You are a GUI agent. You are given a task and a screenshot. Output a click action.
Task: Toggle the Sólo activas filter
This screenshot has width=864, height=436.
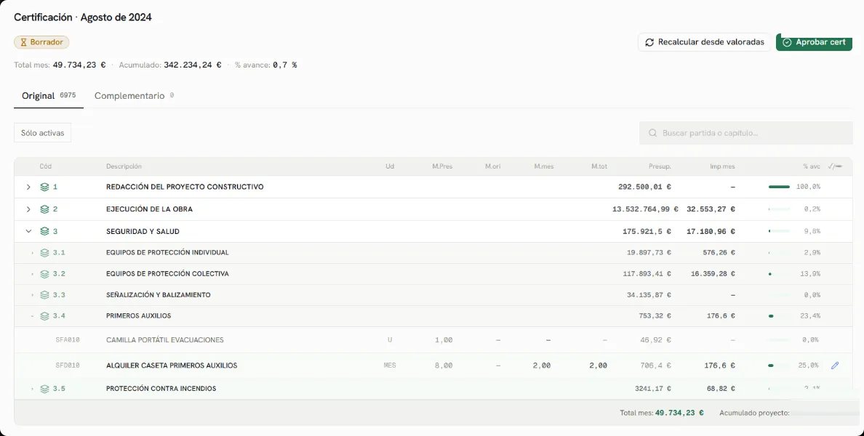(42, 133)
